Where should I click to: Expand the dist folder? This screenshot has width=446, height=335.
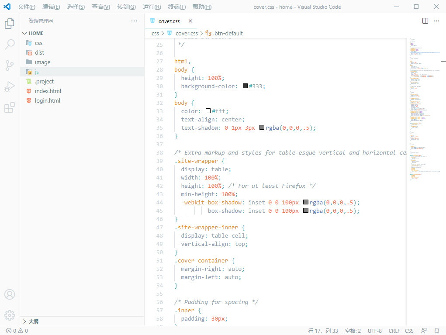click(x=82, y=52)
